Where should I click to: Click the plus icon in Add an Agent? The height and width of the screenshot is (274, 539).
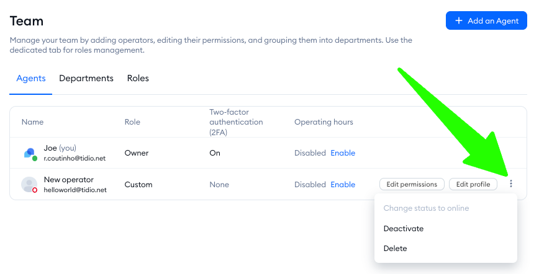point(459,20)
